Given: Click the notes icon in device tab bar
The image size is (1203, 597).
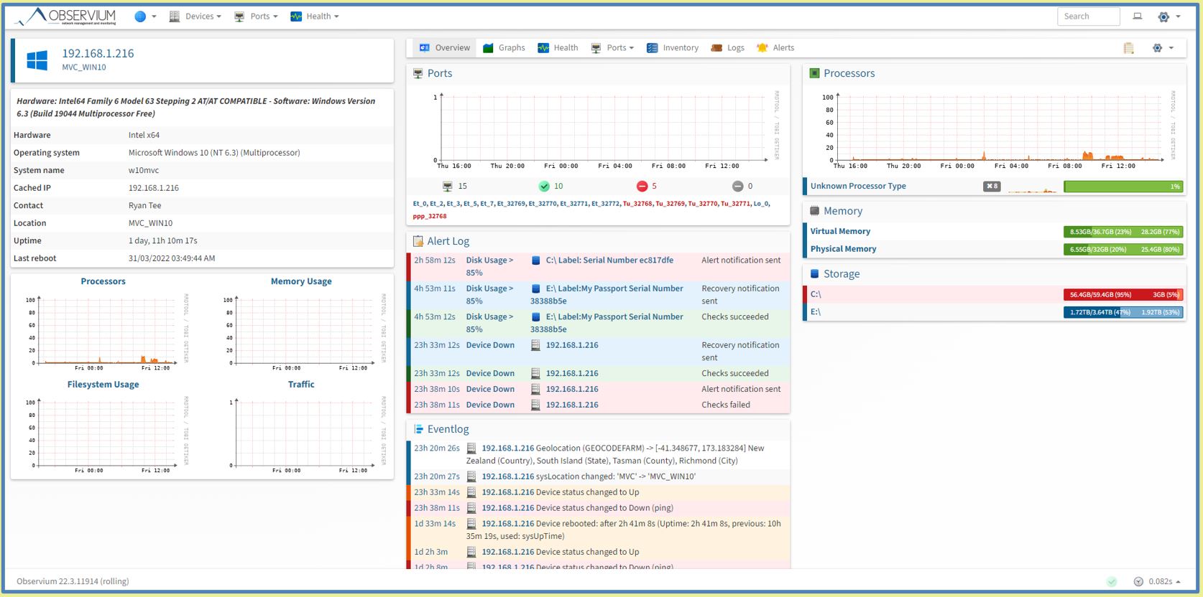Looking at the screenshot, I should point(1128,48).
